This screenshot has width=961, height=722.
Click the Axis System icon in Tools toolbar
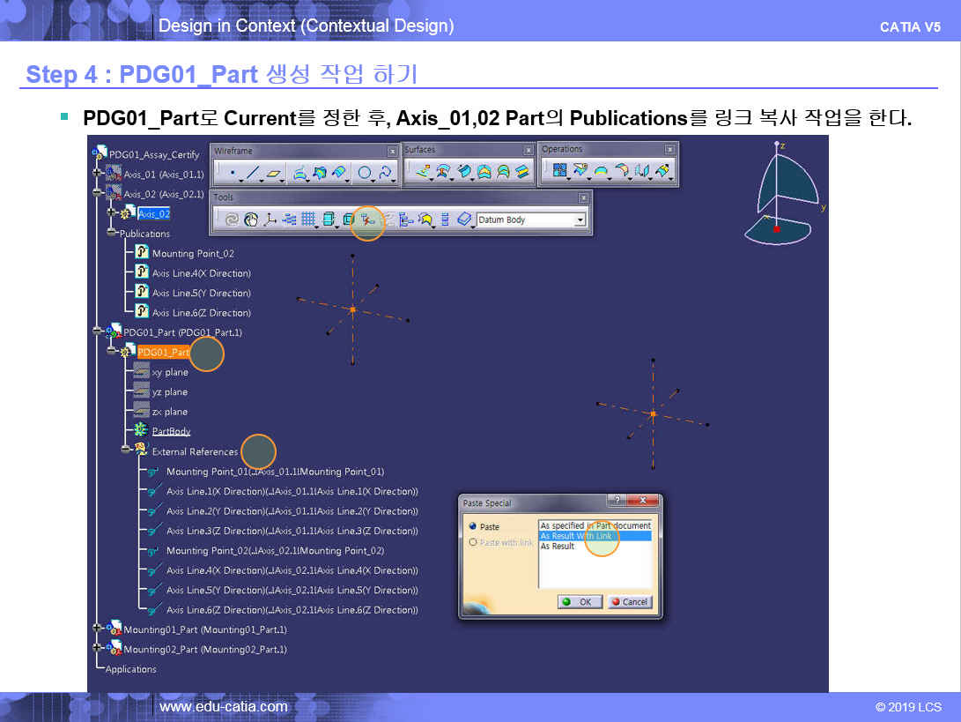pyautogui.click(x=270, y=220)
